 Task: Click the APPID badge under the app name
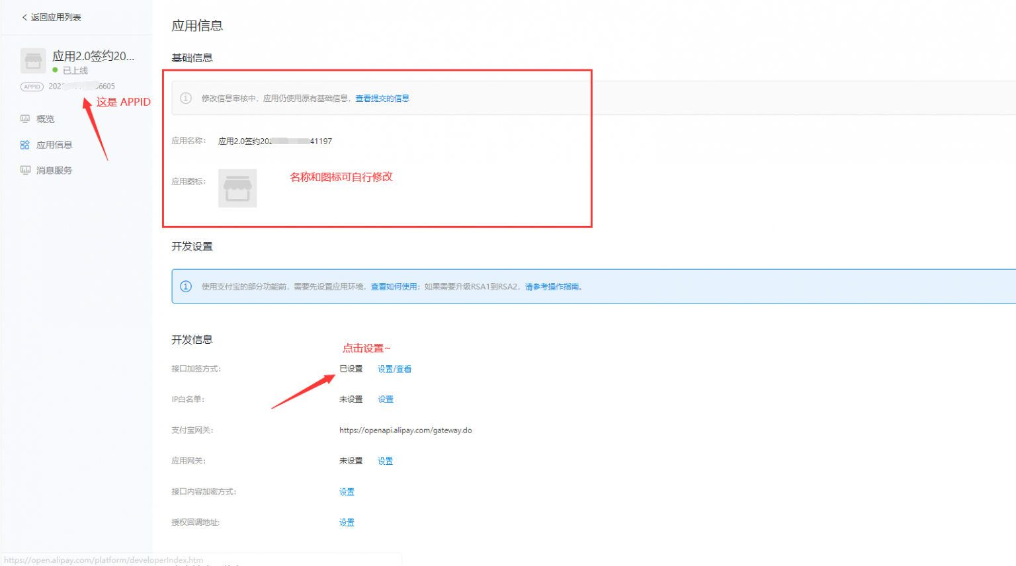pyautogui.click(x=31, y=86)
